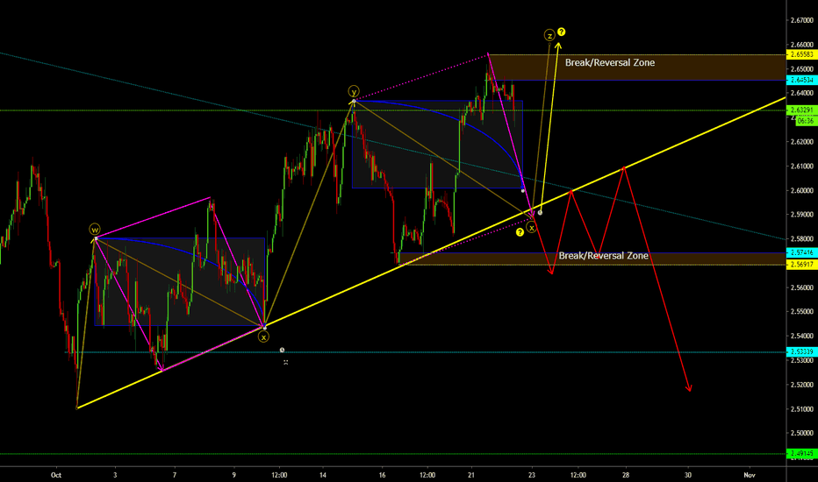Screen dimensions: 818x482
Task: Click the Nov label on the time axis
Action: coord(750,475)
